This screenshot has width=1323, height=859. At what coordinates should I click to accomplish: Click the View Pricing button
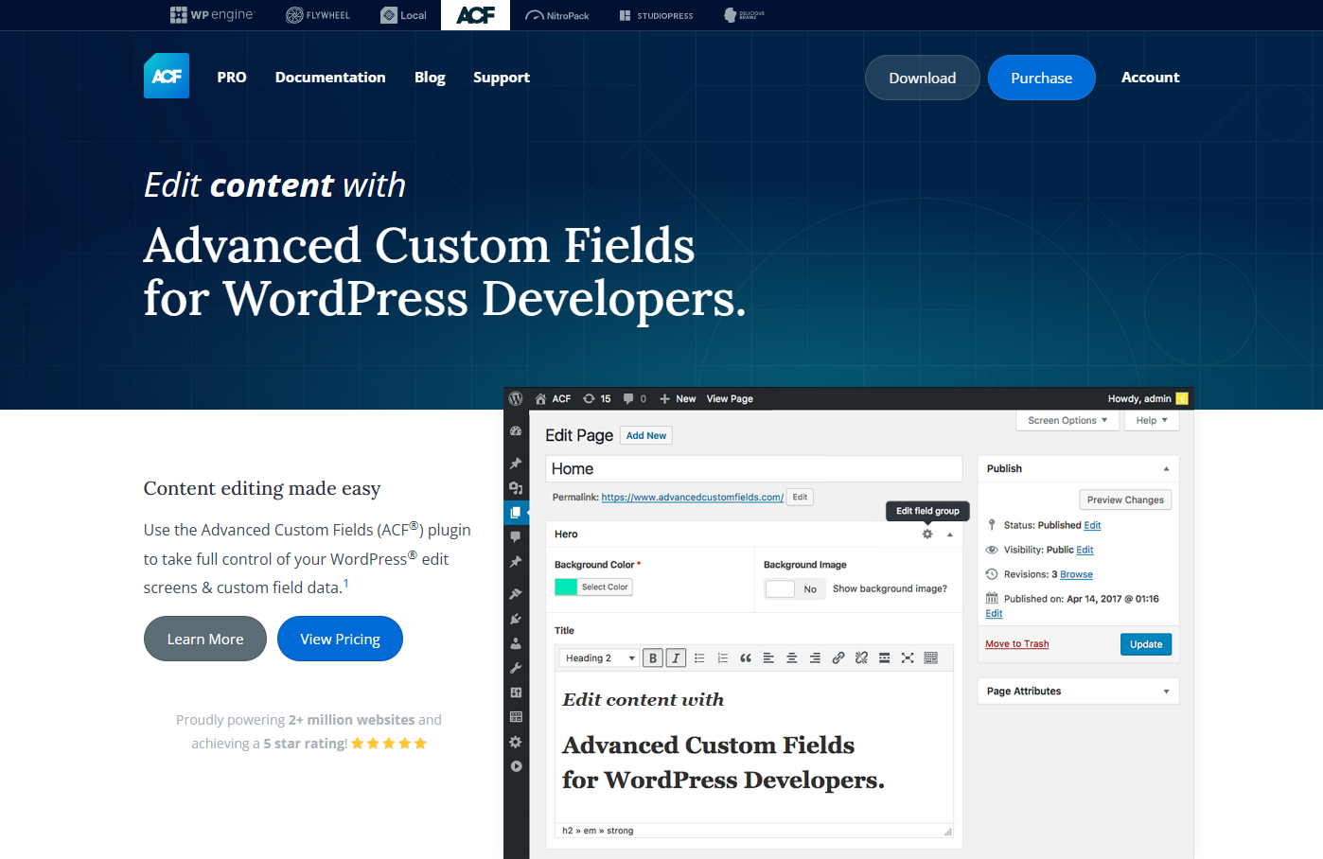coord(340,639)
